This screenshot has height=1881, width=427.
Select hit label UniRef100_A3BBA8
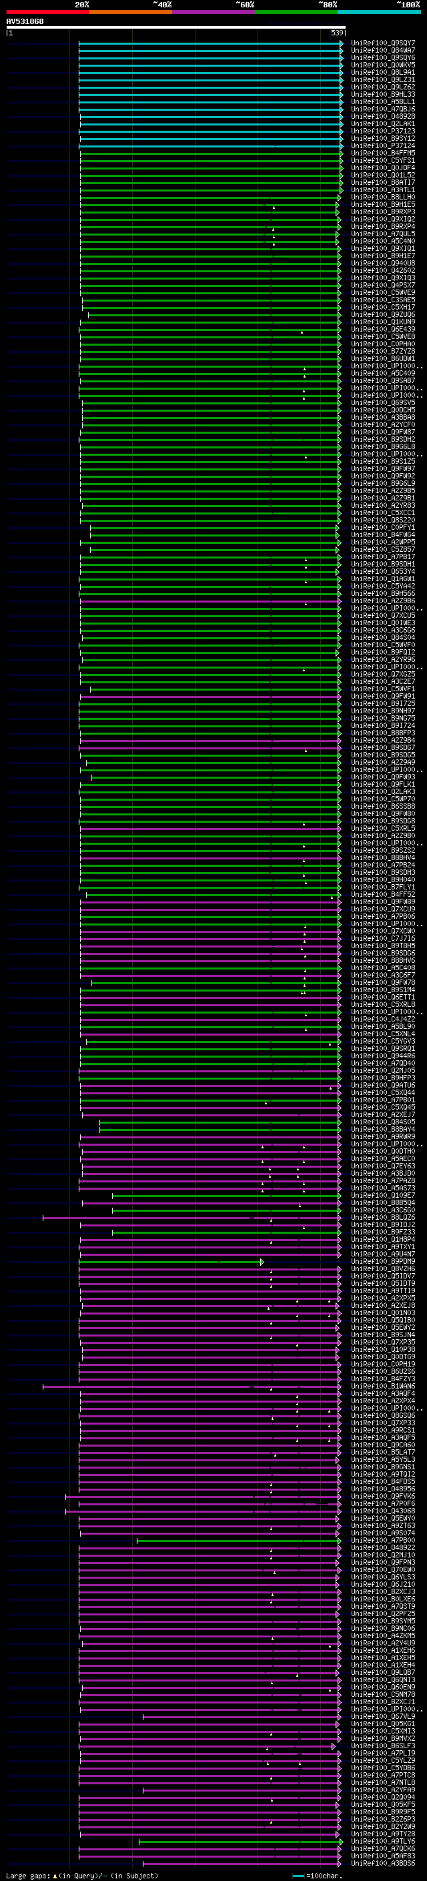coord(382,418)
